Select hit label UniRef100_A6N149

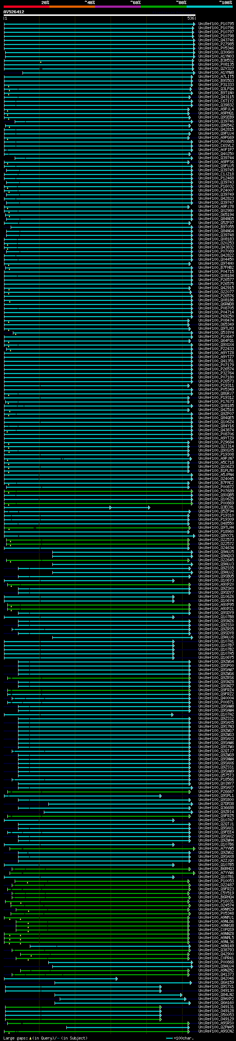click(216, 946)
